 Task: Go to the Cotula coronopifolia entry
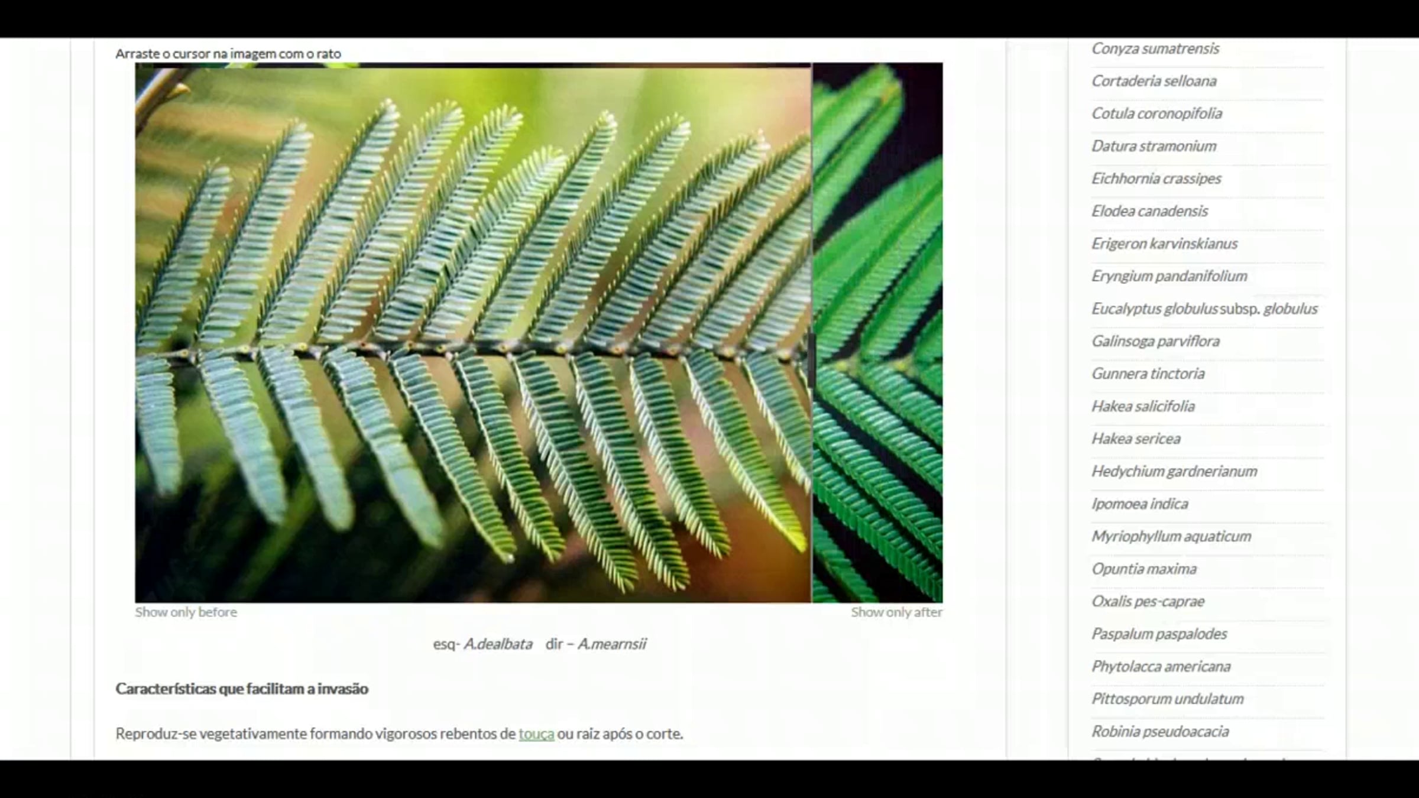pyautogui.click(x=1156, y=113)
